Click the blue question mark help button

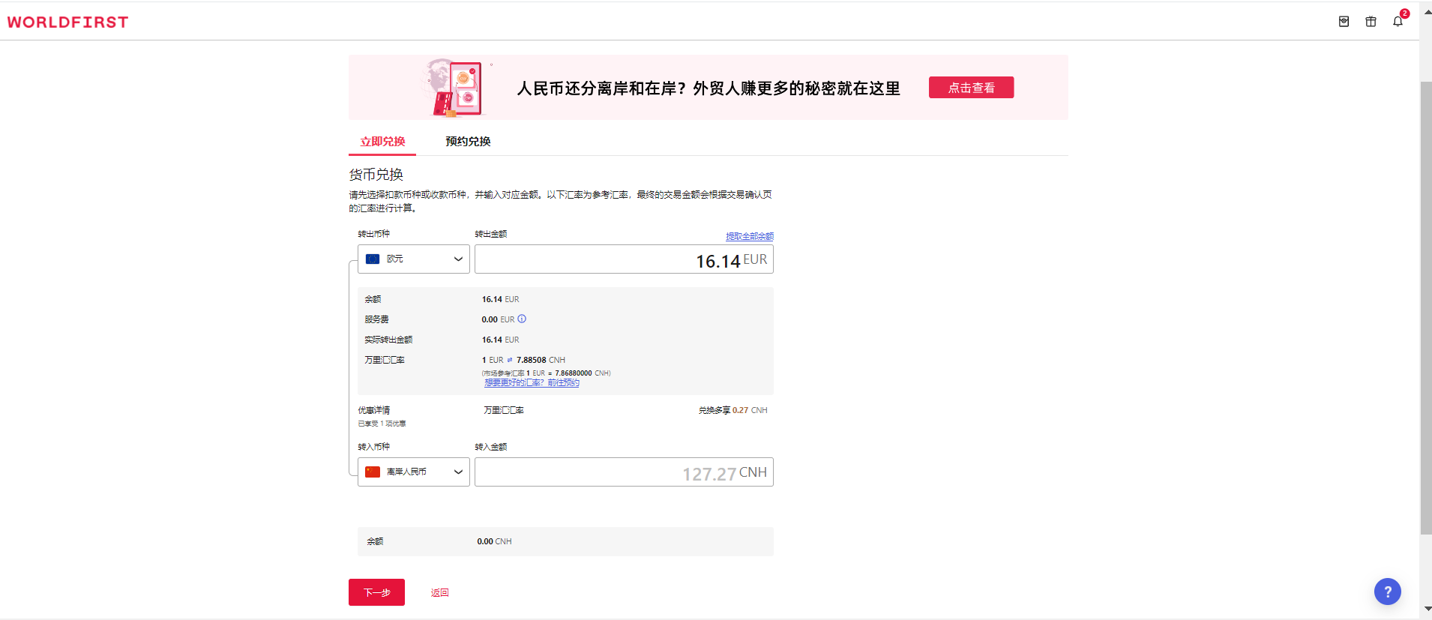1388,592
